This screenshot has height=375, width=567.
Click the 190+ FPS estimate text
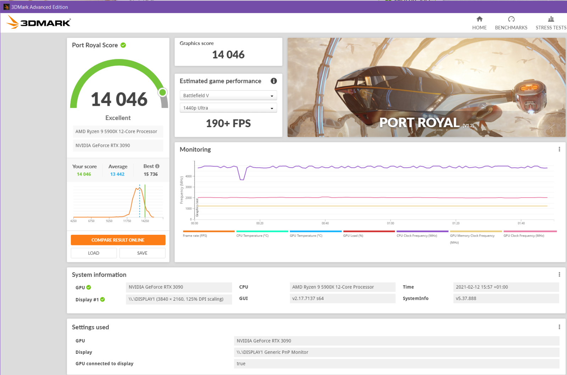228,123
